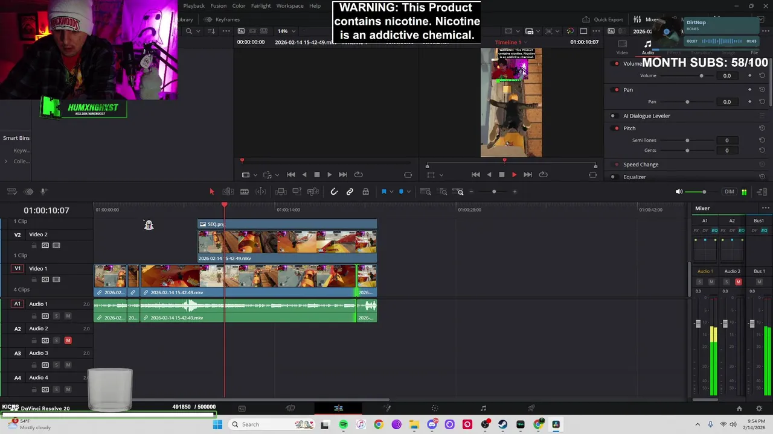Open the flag color dropdown arrow
773x434 pixels.
391,192
